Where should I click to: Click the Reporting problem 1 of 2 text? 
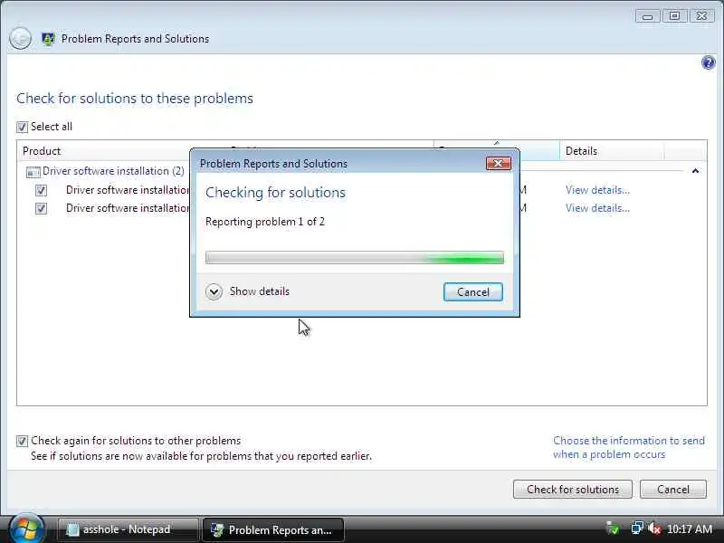click(265, 222)
